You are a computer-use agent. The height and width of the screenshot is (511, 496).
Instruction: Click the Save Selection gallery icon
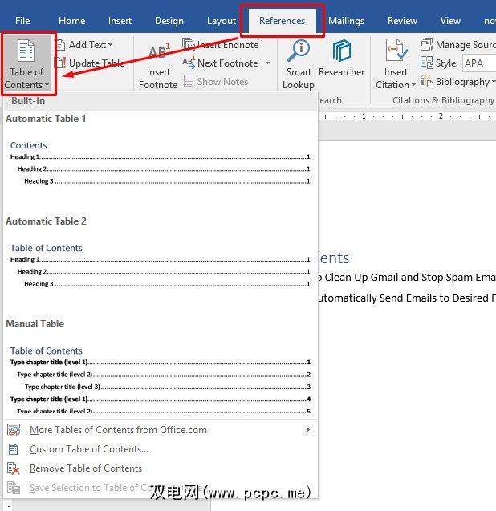point(14,488)
